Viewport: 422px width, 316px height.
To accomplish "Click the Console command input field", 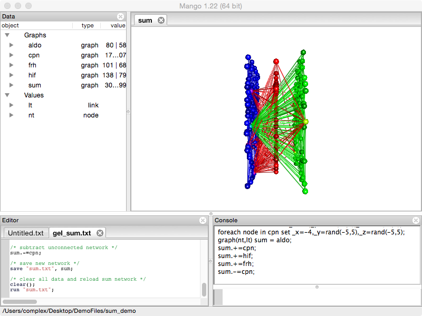I will pos(316,297).
